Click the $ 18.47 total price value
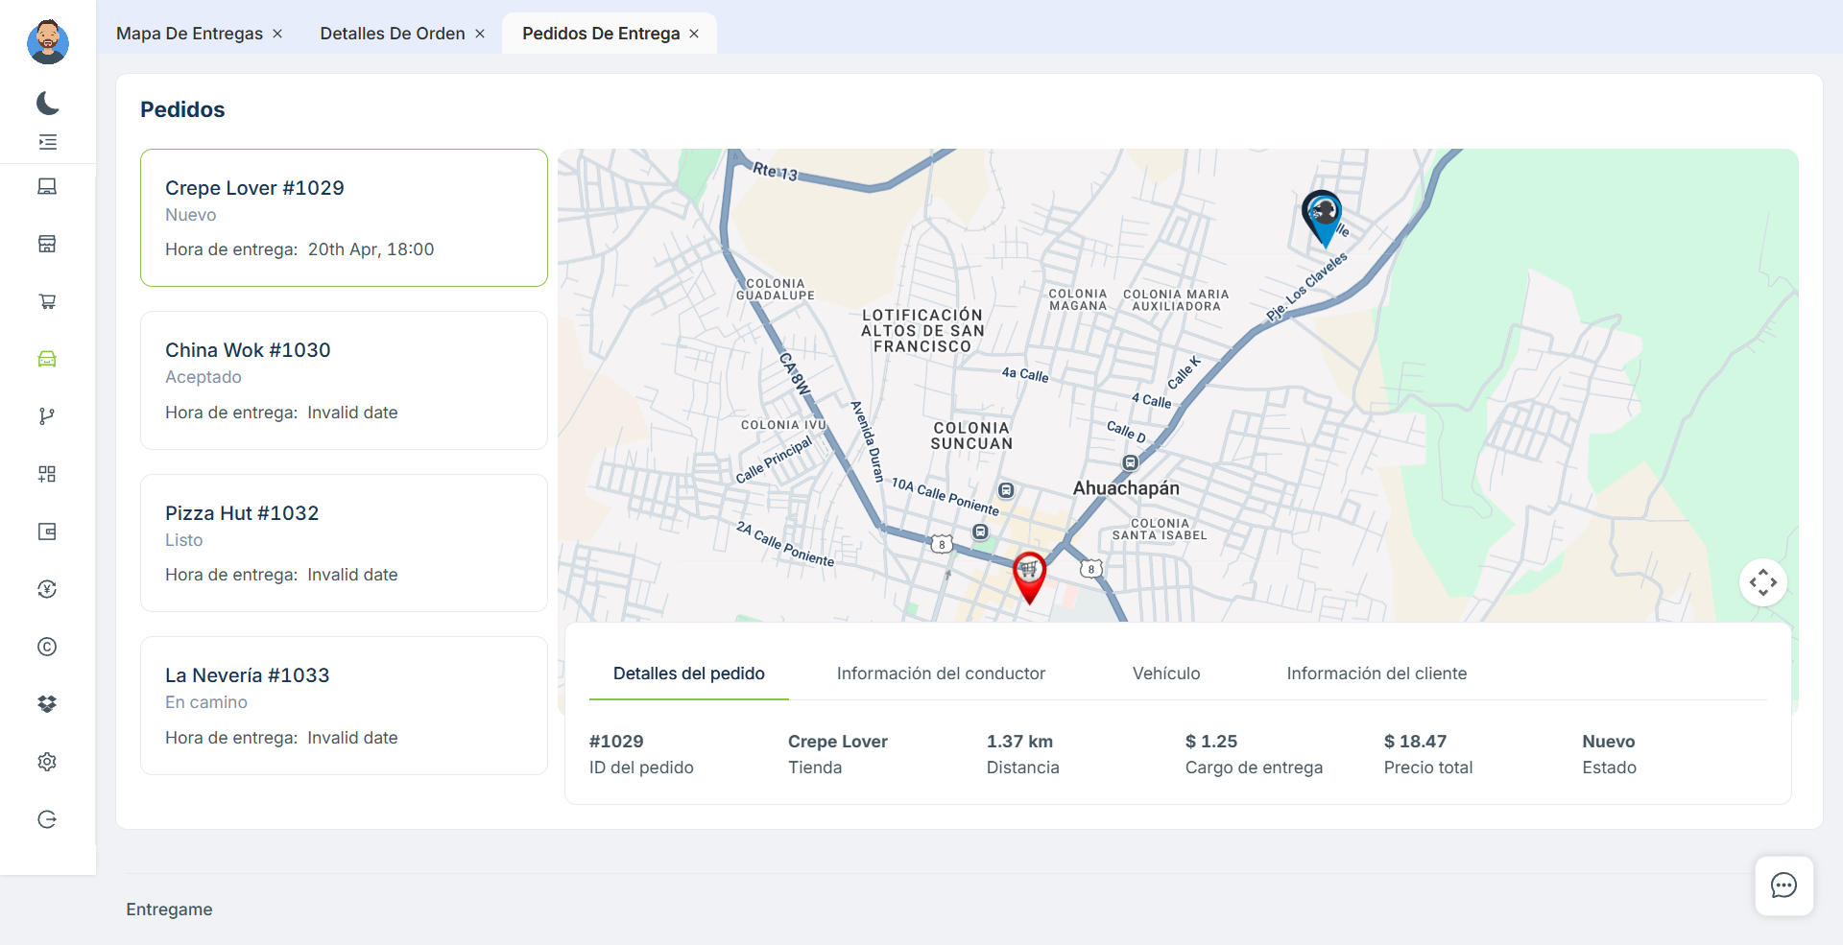Viewport: 1843px width, 945px height. coord(1415,742)
